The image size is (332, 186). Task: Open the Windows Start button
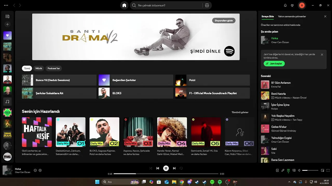(x=97, y=182)
